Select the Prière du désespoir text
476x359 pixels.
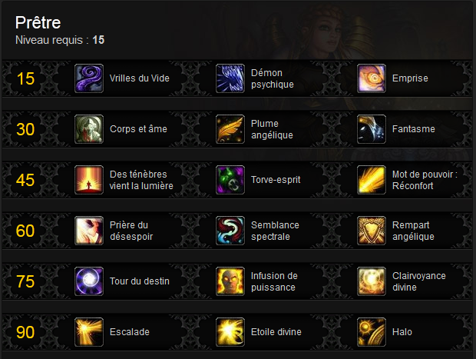(131, 231)
